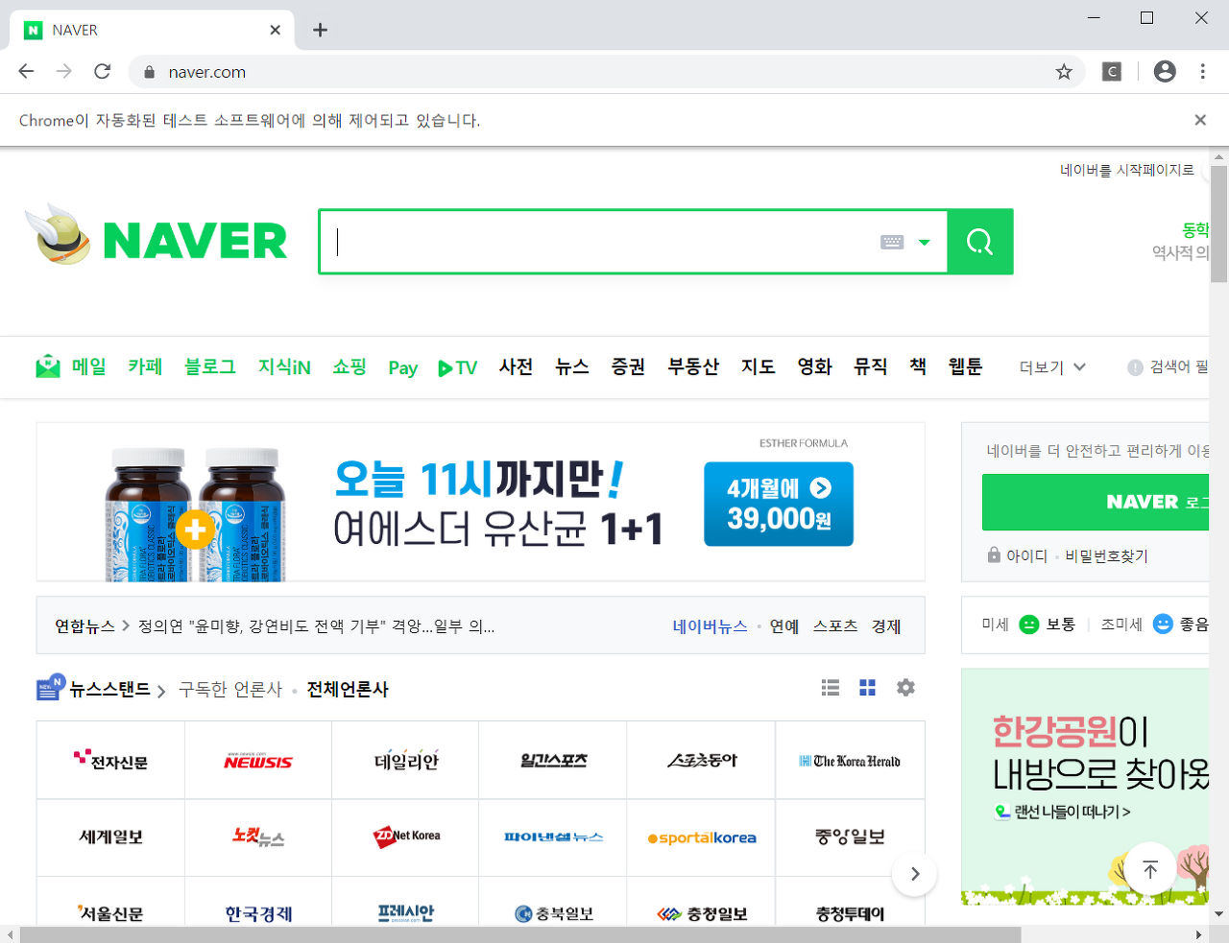
Task: Click 네이버를 시작페이지로 link
Action: 1127,170
